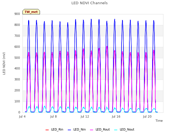Click the tallest magenta LED_Rout peak near 600
This screenshot has width=180, height=135.
click(107, 46)
